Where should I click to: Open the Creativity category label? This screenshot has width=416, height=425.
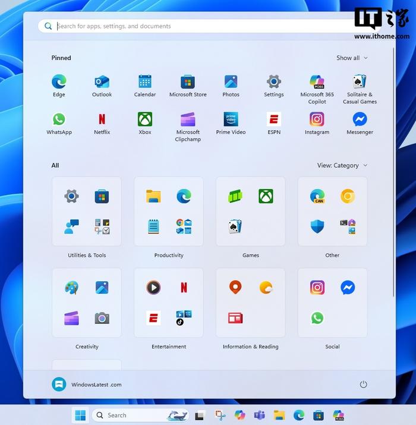click(87, 347)
